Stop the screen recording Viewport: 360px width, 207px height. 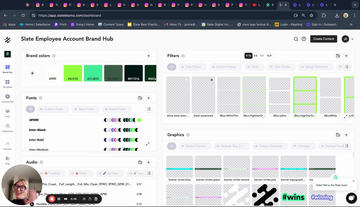coord(52,199)
